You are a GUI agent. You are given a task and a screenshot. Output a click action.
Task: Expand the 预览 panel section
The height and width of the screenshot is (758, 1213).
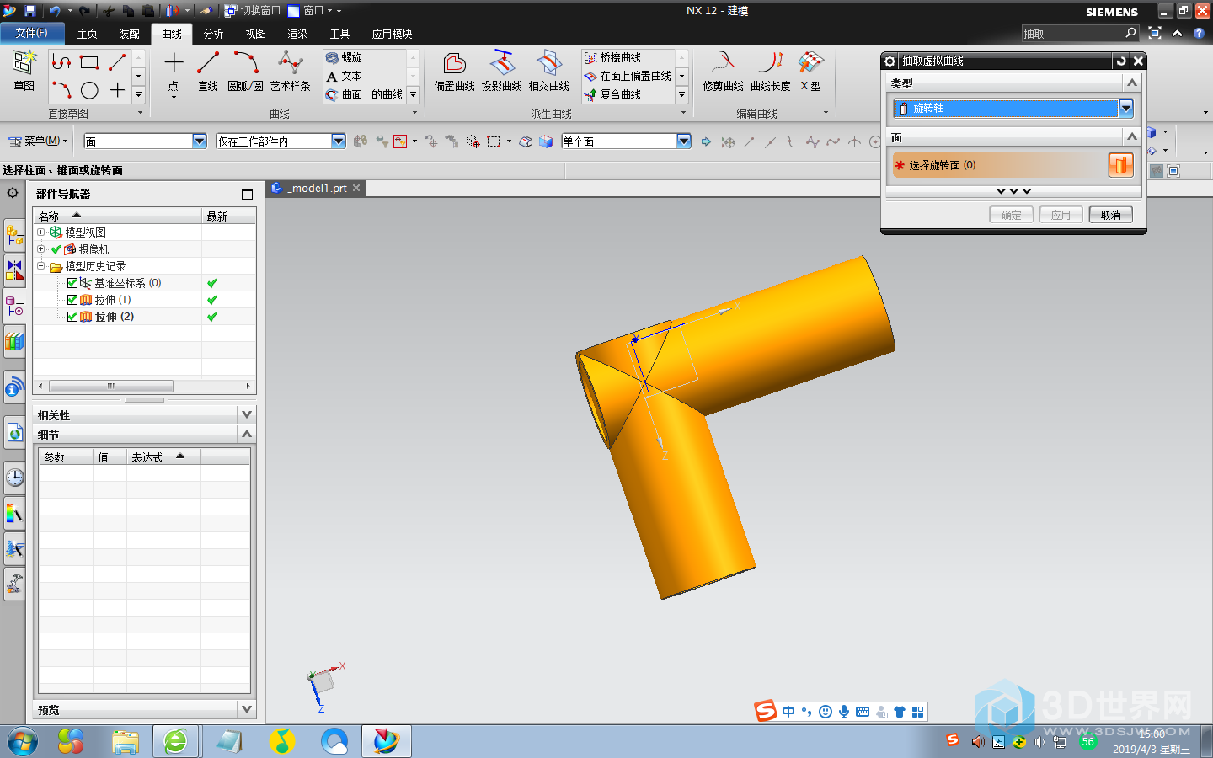[x=247, y=709]
